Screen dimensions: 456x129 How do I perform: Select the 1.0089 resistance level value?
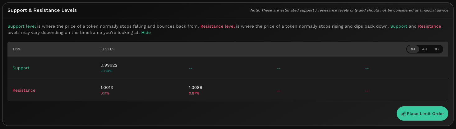(x=195, y=88)
